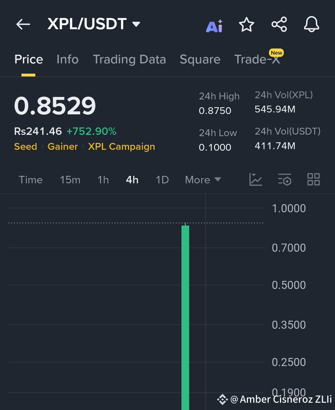Expand the XPL/USDT pair dropdown
Viewport: 335px width, 410px height.
click(x=136, y=24)
